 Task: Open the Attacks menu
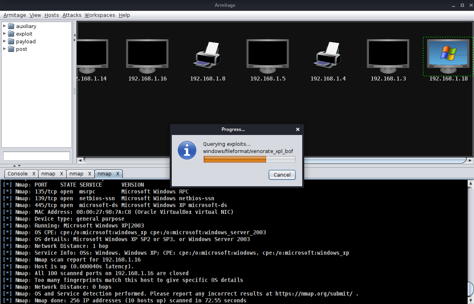72,15
